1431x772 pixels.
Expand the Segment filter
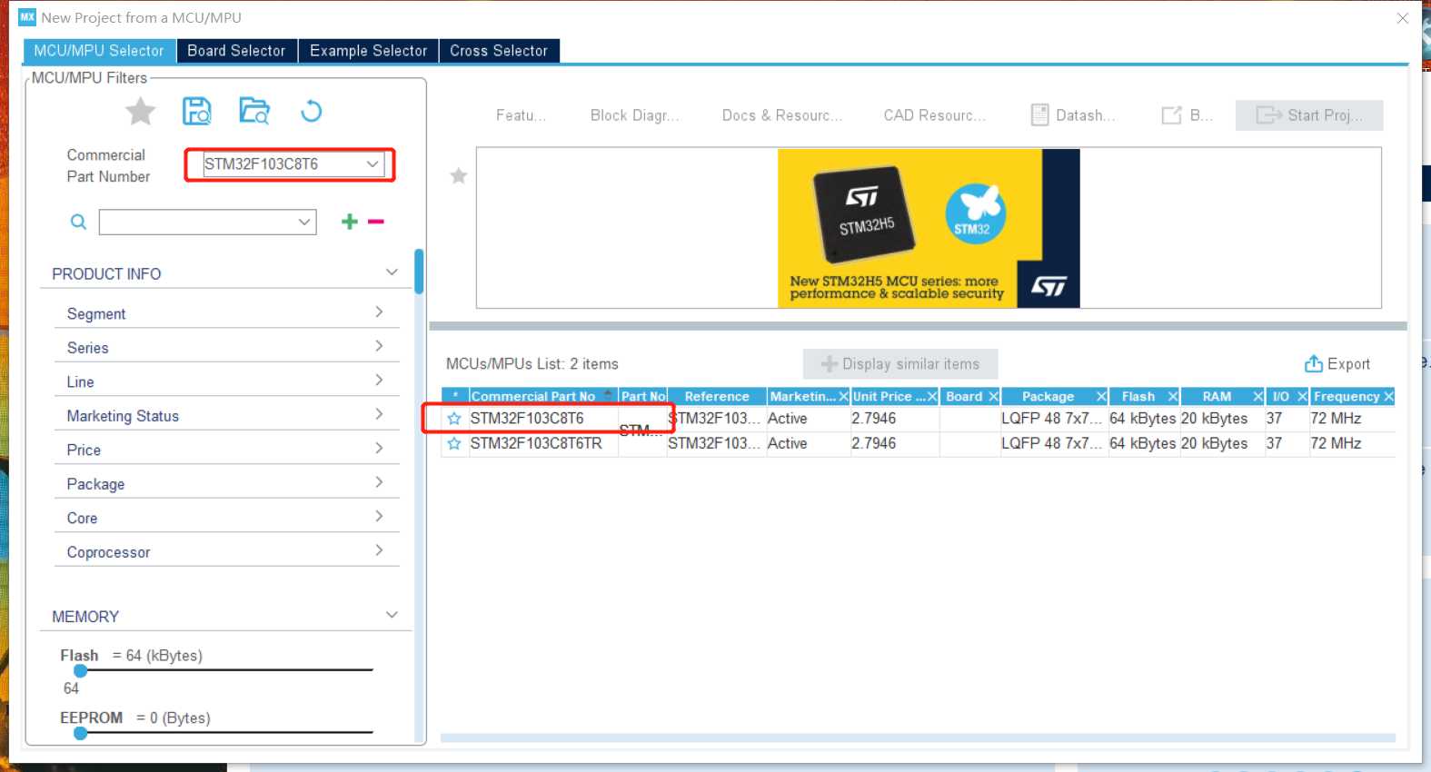(379, 312)
